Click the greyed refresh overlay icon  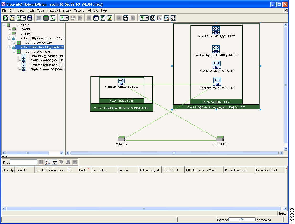(x=80, y=18)
